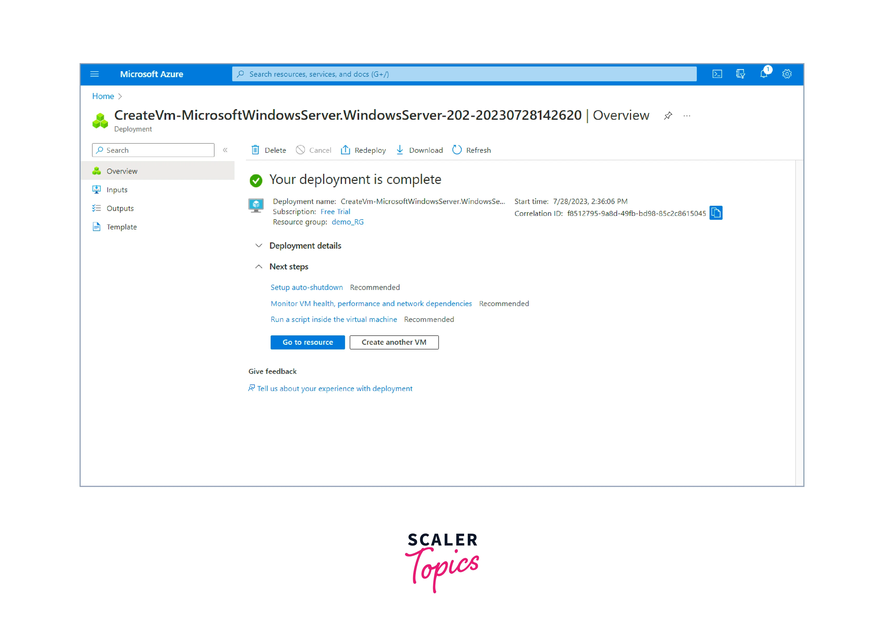Click the Go to resource button
This screenshot has height=643, width=884.
coord(308,342)
